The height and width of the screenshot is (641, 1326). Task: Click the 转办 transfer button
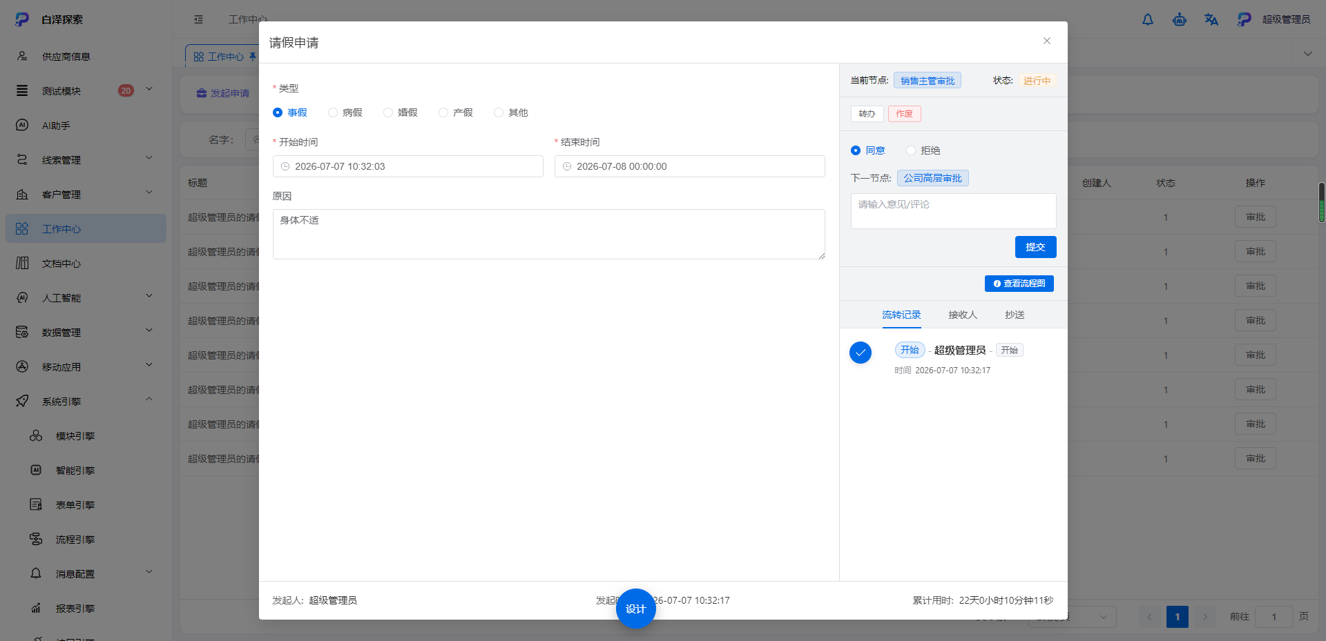(867, 114)
